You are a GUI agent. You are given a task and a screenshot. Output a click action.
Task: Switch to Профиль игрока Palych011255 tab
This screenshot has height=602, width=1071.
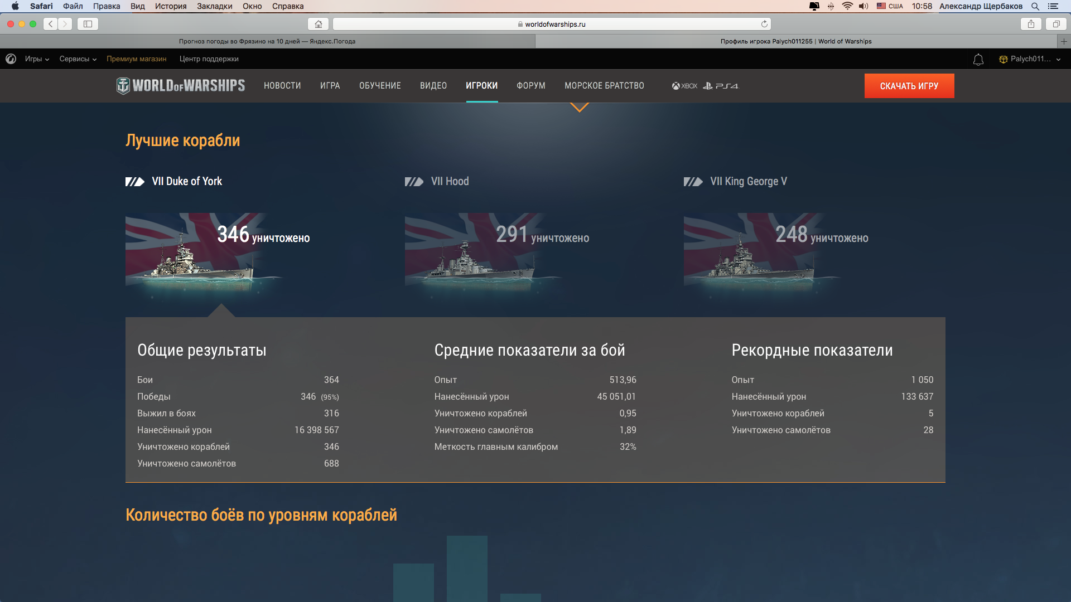(796, 41)
